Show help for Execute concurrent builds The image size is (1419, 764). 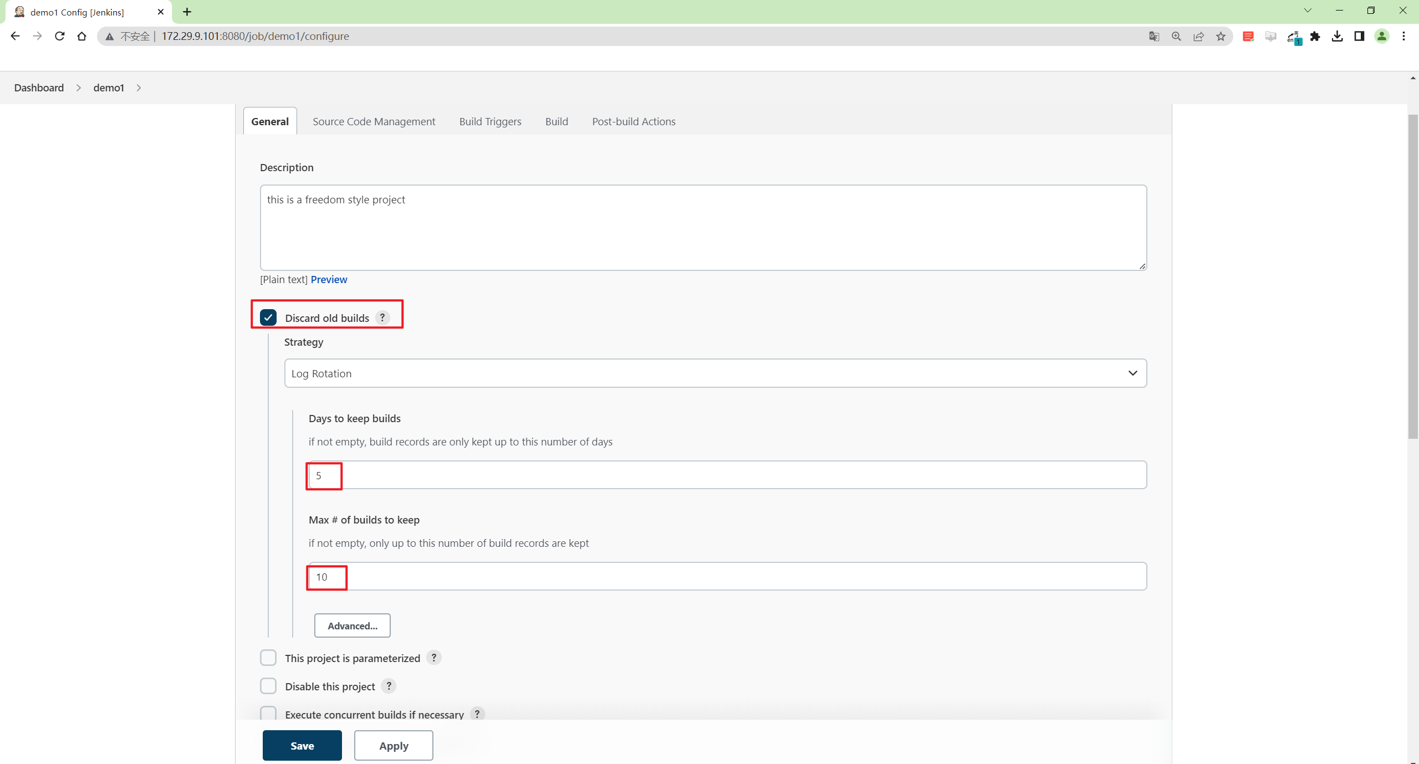pos(477,714)
